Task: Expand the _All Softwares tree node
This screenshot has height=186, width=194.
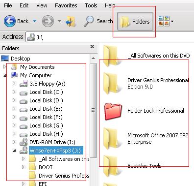Action: pos(24,159)
